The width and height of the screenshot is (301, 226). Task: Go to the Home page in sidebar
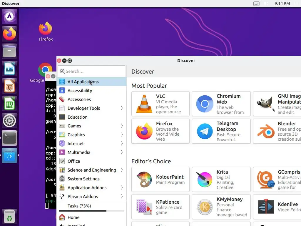point(92,217)
